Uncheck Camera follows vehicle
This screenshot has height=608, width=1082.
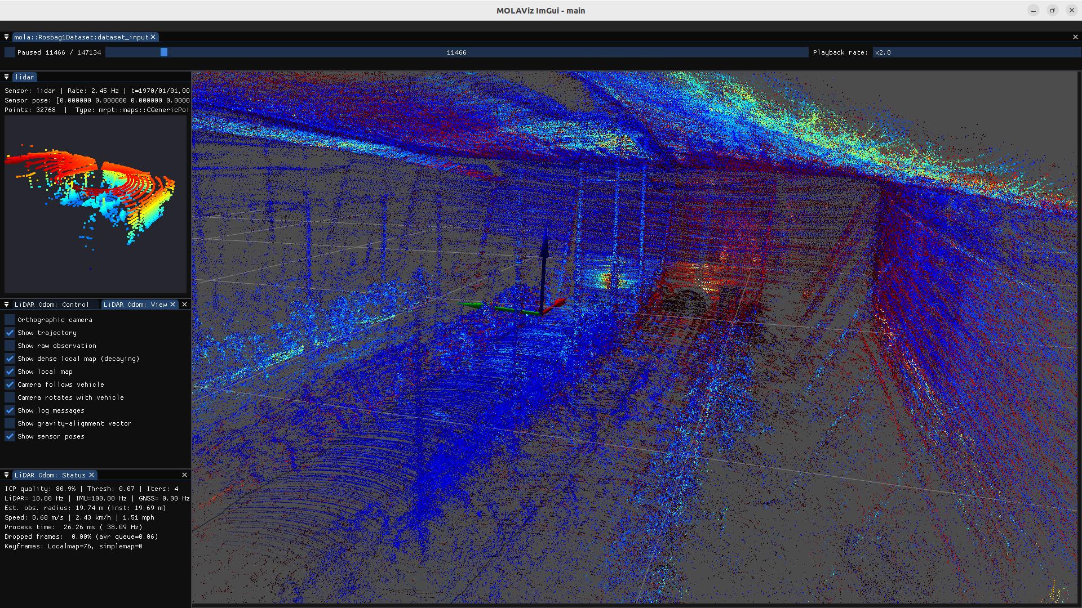coord(10,385)
